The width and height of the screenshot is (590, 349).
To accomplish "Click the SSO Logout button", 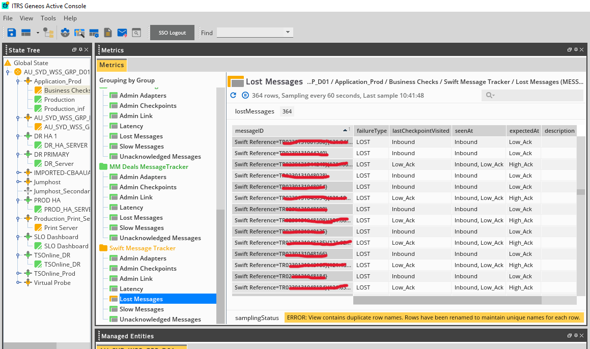I will click(172, 33).
